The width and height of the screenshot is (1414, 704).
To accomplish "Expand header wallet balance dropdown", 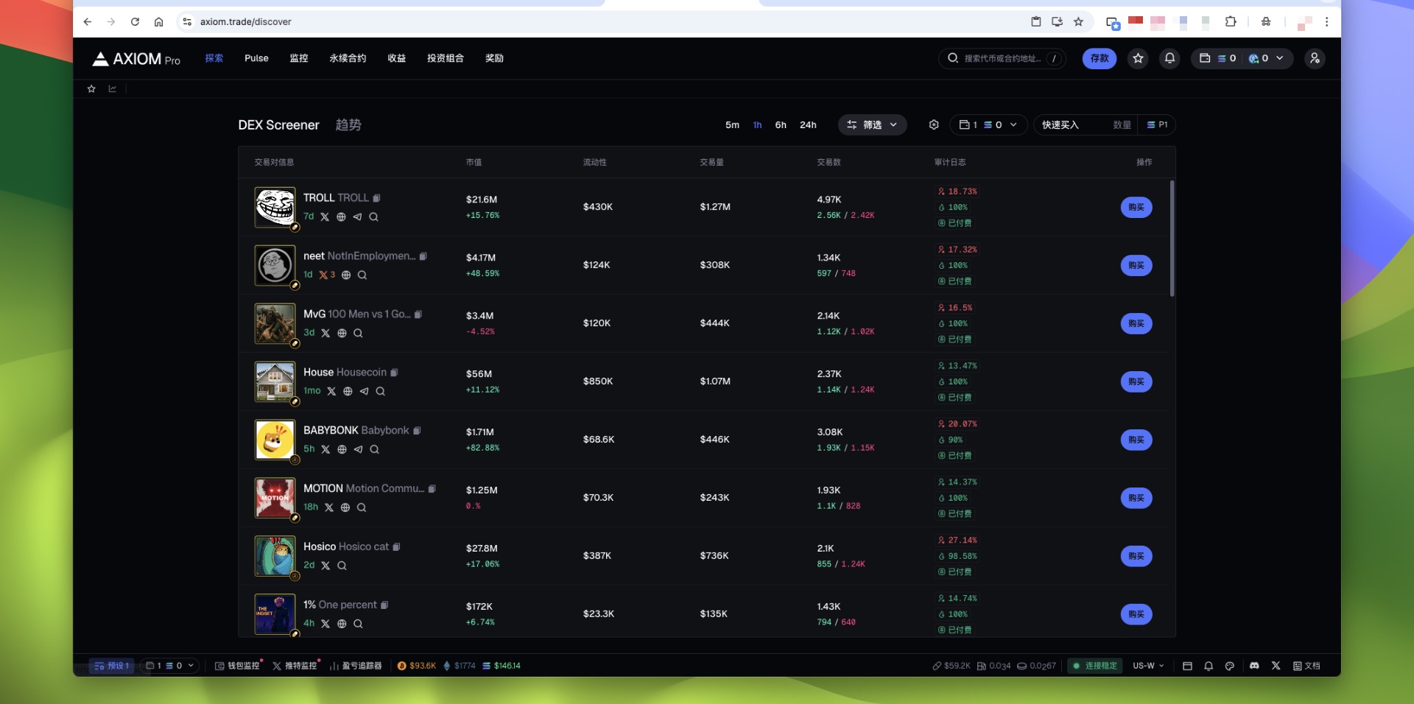I will click(x=1242, y=58).
